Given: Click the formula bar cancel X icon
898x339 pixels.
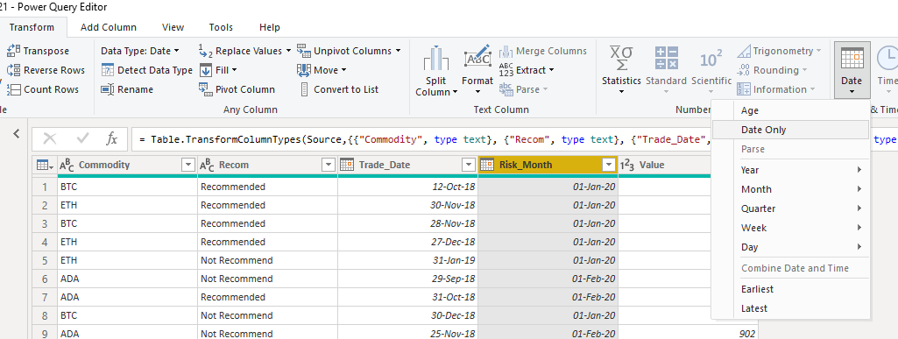Looking at the screenshot, I should (50, 138).
